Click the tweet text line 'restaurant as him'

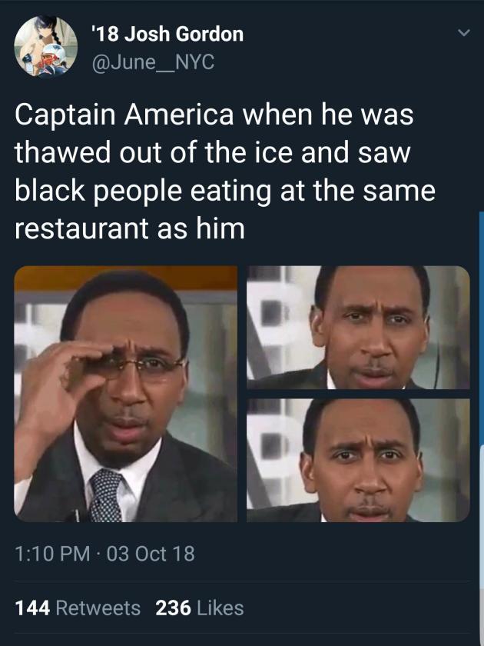click(x=130, y=228)
